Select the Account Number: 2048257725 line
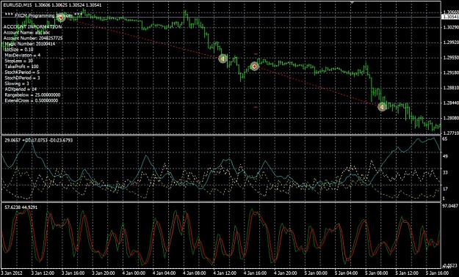 click(33, 38)
